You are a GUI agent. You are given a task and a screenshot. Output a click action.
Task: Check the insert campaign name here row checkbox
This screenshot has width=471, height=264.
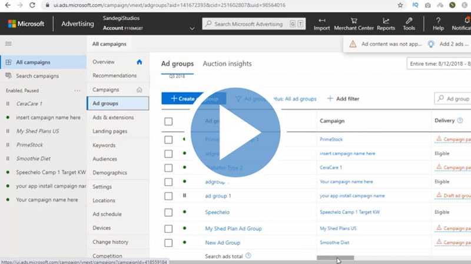(x=168, y=153)
